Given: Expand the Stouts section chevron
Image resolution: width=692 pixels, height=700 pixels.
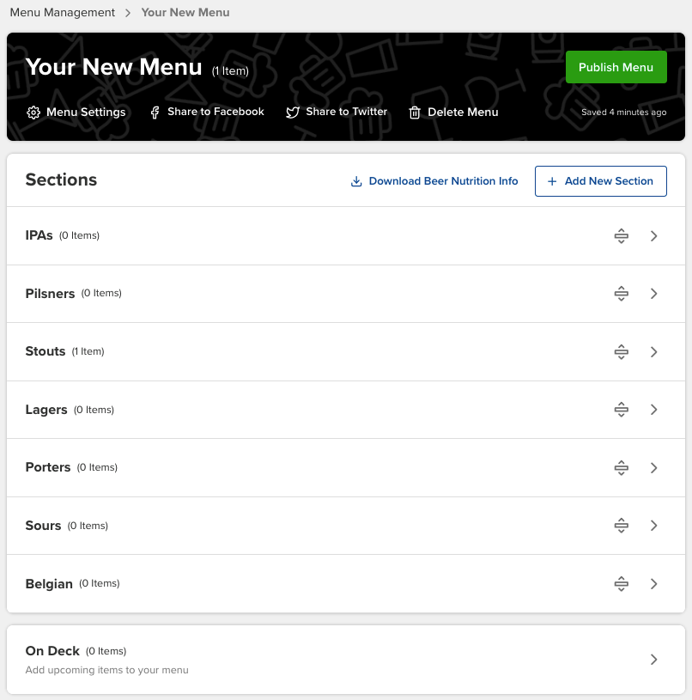Looking at the screenshot, I should (x=653, y=351).
